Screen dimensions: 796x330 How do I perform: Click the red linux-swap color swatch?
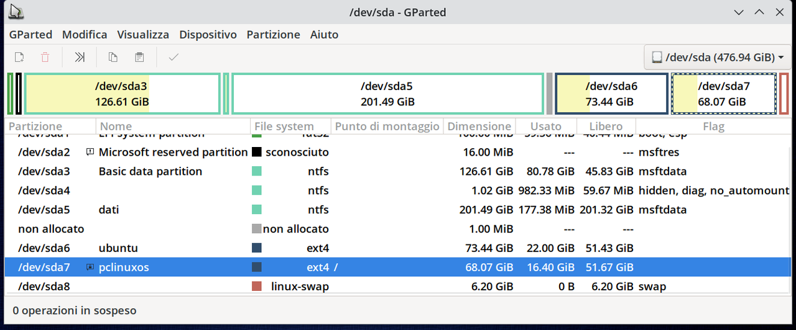click(257, 287)
